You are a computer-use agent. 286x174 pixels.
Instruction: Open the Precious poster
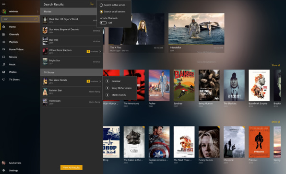tap(259, 142)
